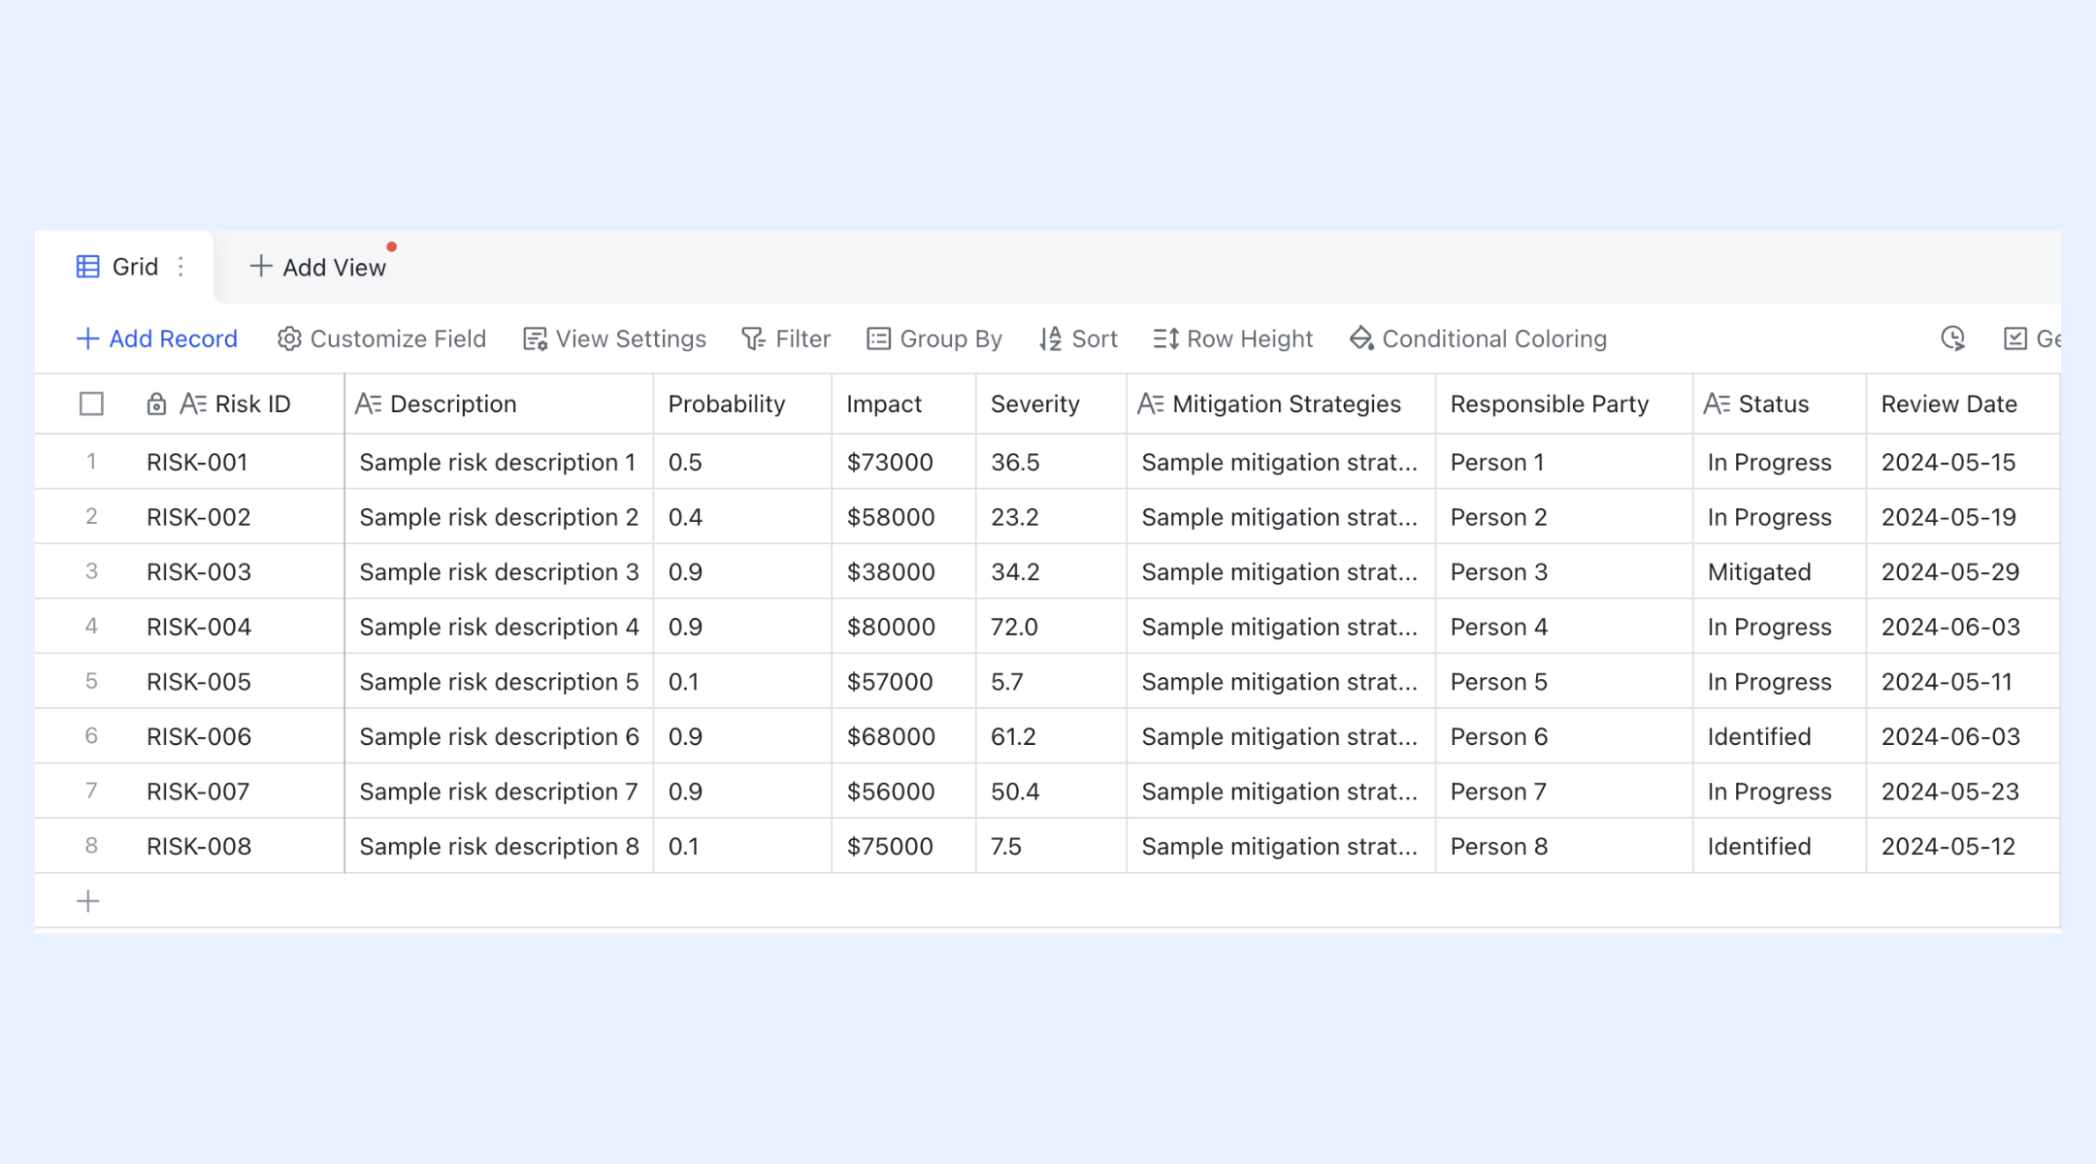
Task: Click the checklist icon at toolbar's right edge
Action: pyautogui.click(x=2015, y=339)
